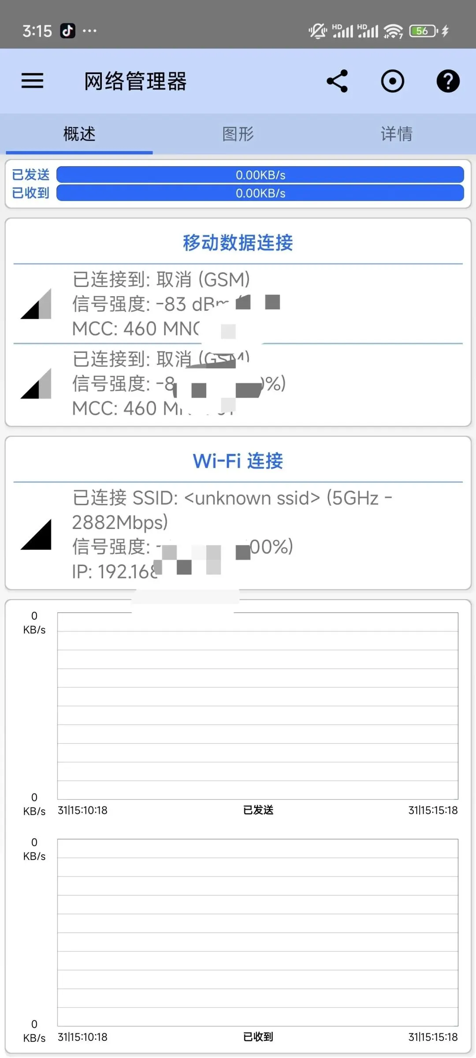Tap the battery indicator in status bar
This screenshot has height=1058, width=476.
[424, 31]
